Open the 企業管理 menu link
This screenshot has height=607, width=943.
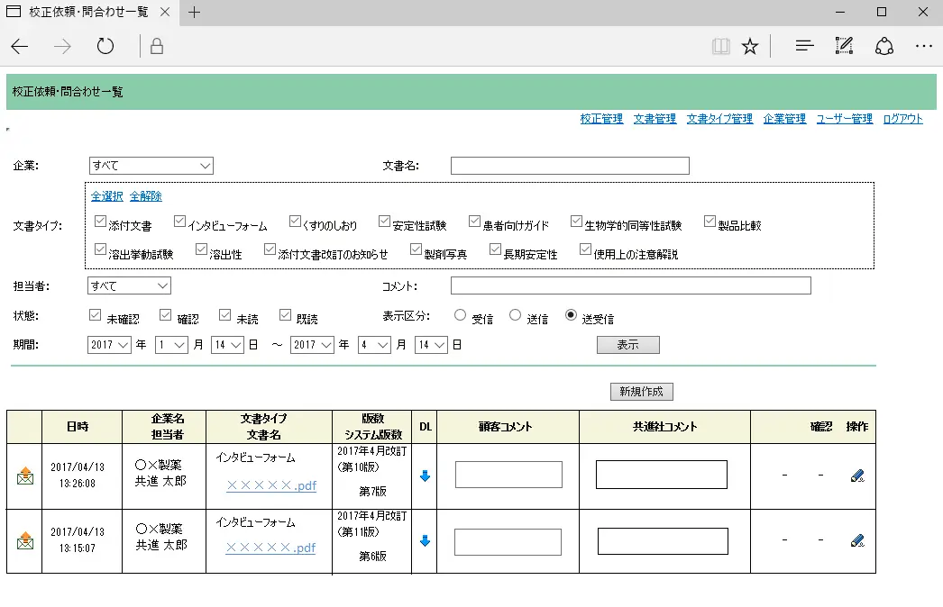point(785,118)
